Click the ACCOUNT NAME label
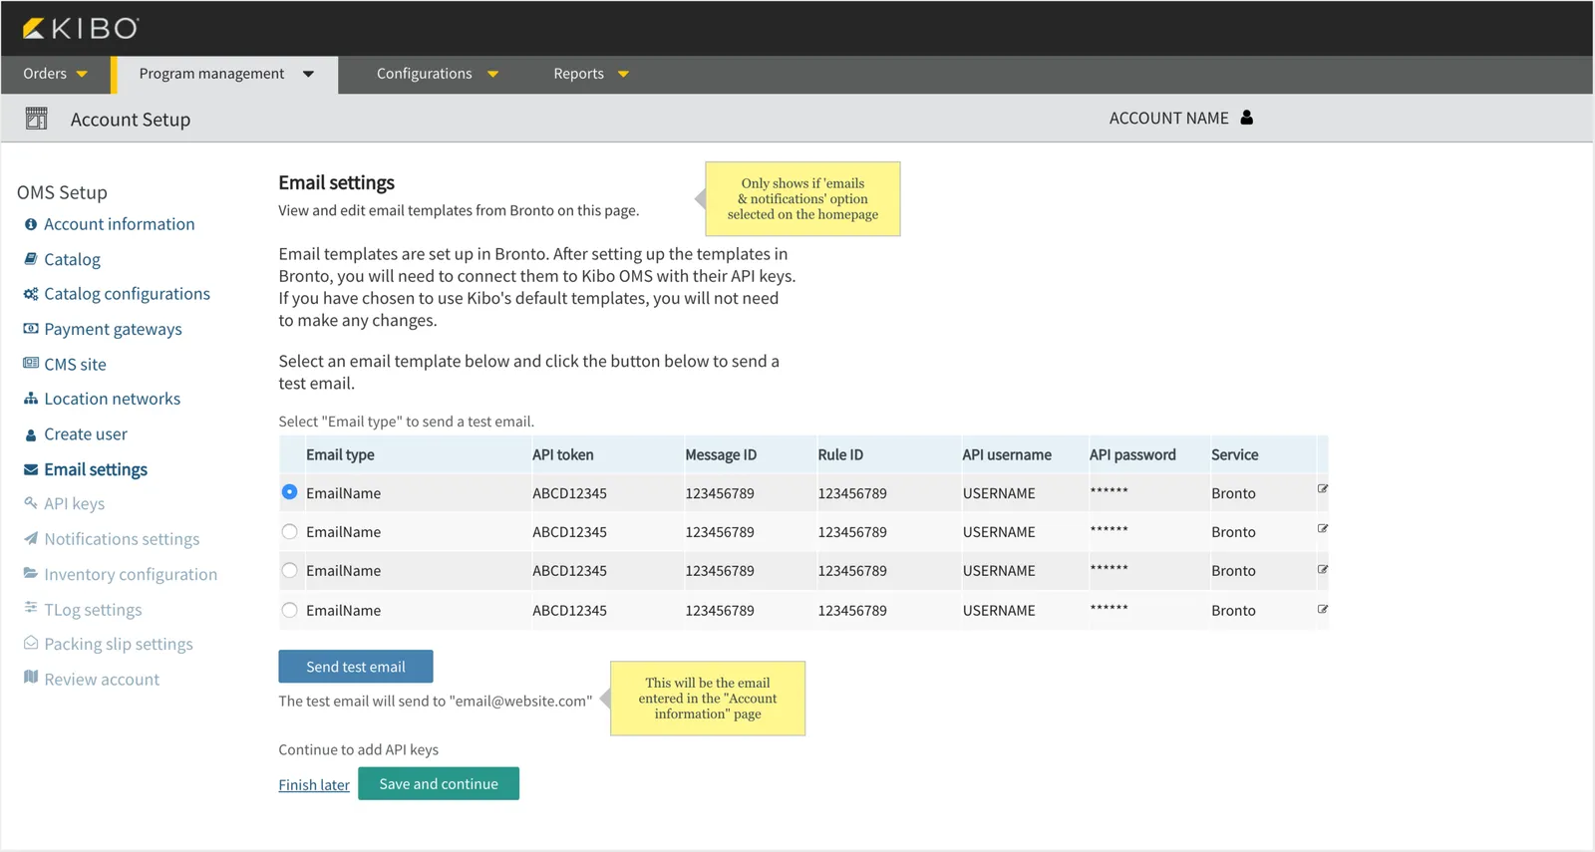This screenshot has height=852, width=1595. pyautogui.click(x=1168, y=118)
